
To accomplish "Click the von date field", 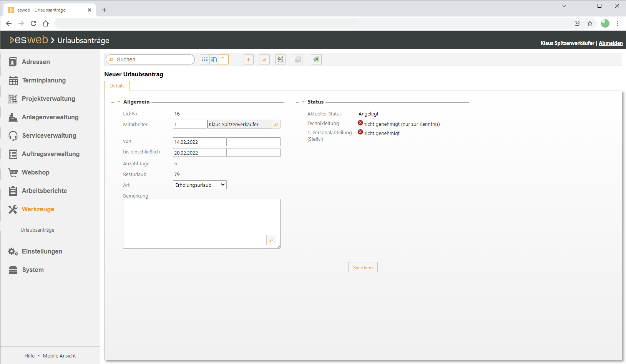I will [x=199, y=142].
